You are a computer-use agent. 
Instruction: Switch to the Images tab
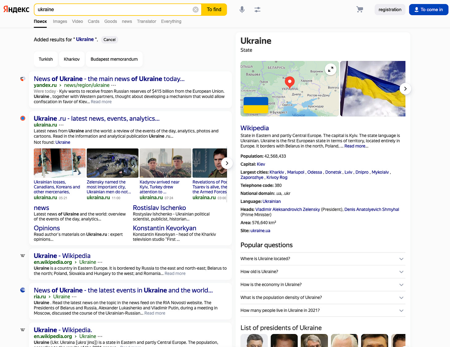60,21
